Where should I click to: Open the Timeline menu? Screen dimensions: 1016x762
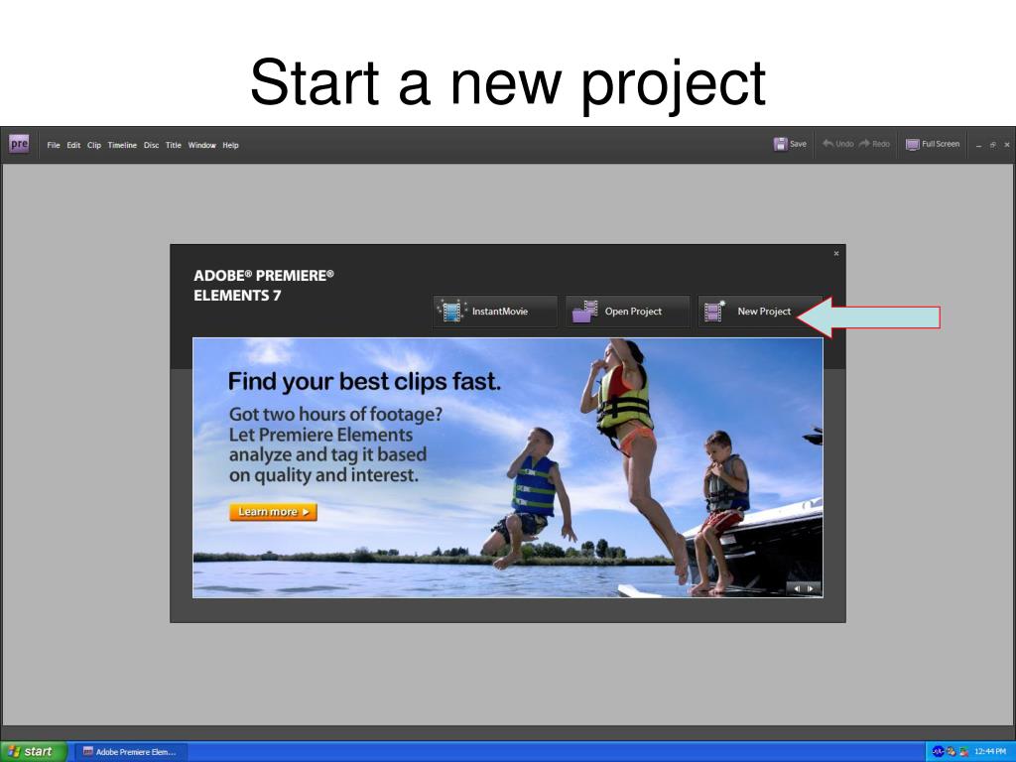click(122, 145)
